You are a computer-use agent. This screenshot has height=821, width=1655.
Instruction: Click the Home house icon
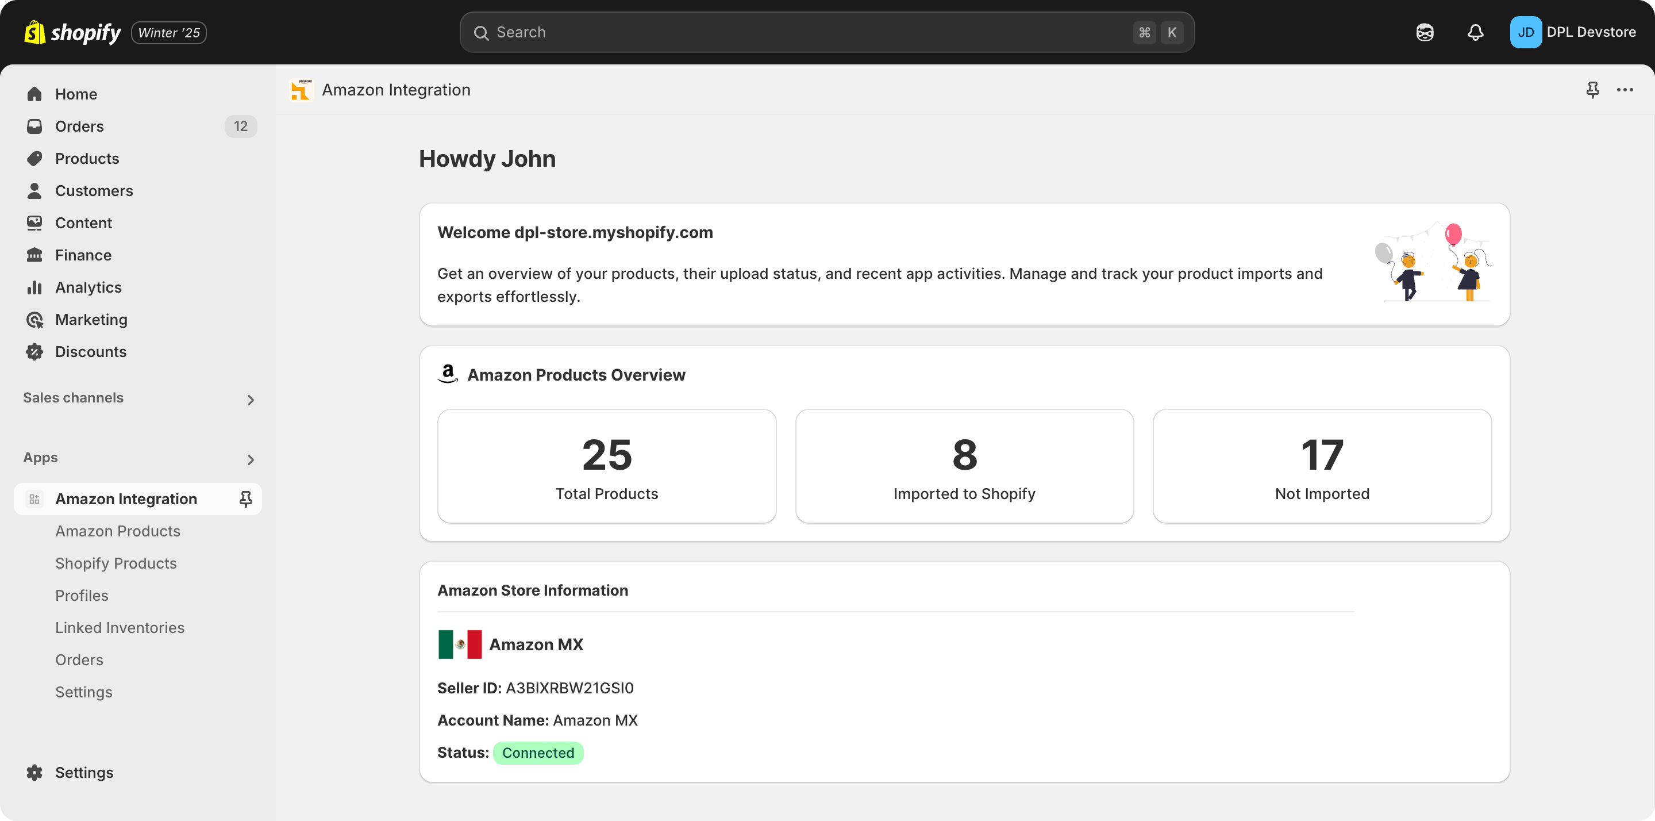pyautogui.click(x=34, y=94)
